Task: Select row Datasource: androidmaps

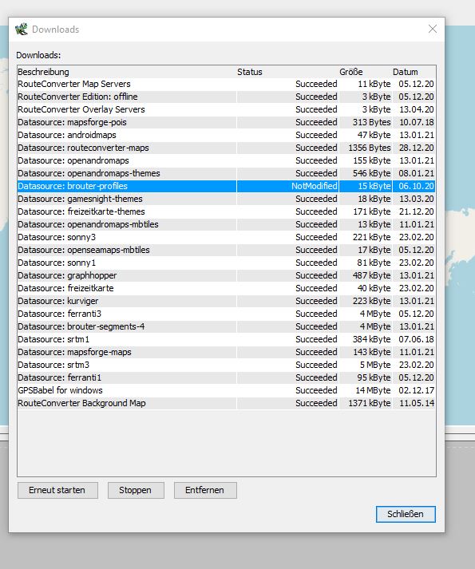Action: click(x=226, y=135)
